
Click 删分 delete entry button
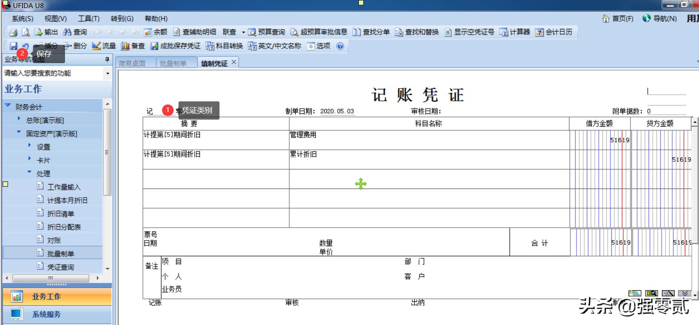tap(74, 46)
